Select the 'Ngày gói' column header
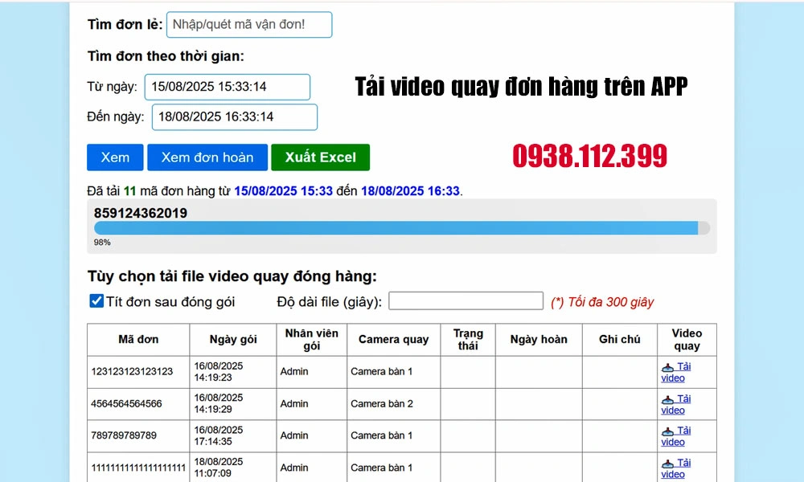The width and height of the screenshot is (804, 482). (232, 340)
